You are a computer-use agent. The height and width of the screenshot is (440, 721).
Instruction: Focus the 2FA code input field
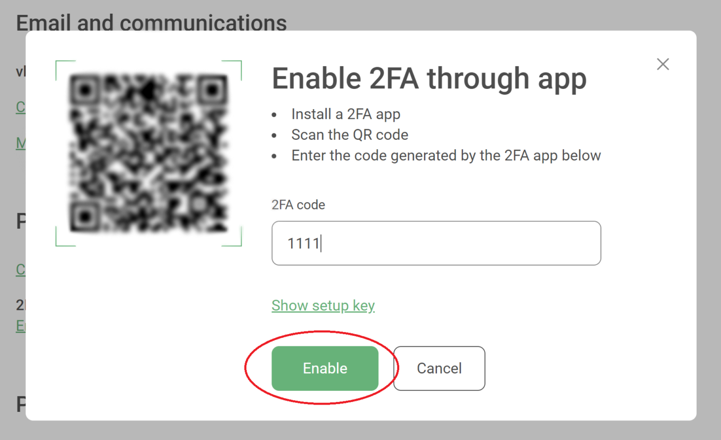pos(436,243)
